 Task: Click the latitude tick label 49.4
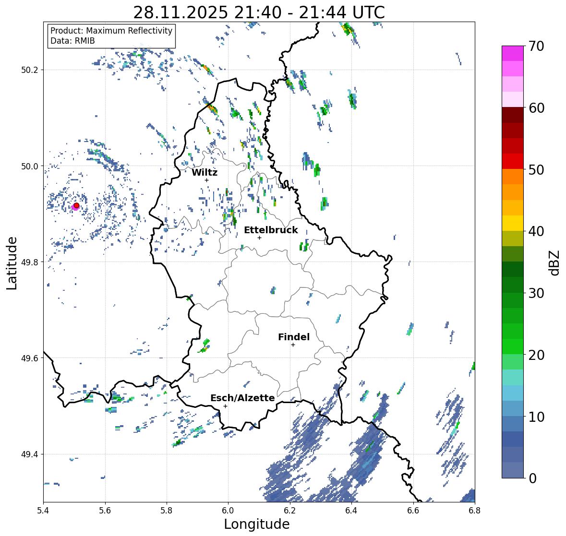pyautogui.click(x=29, y=454)
